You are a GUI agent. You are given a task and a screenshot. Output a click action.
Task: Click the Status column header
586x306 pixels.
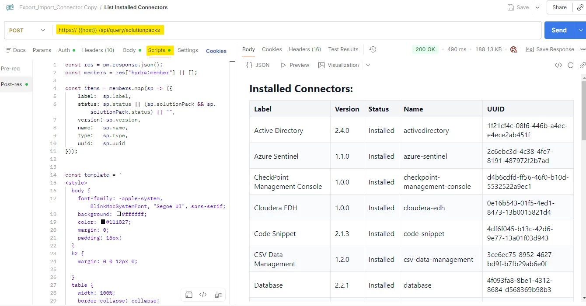tap(381, 109)
